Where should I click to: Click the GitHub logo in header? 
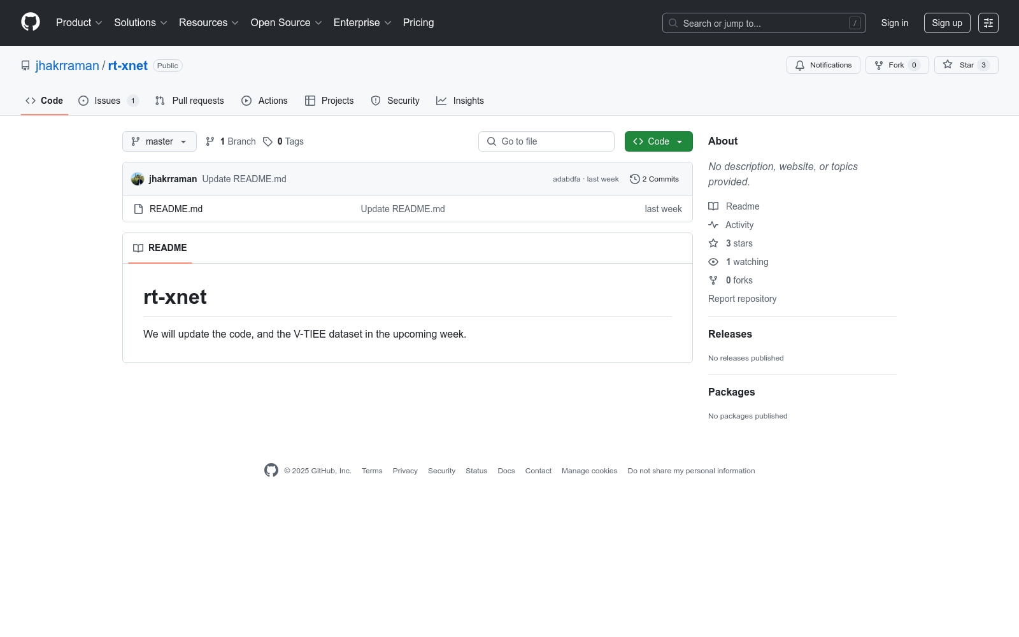[x=31, y=22]
